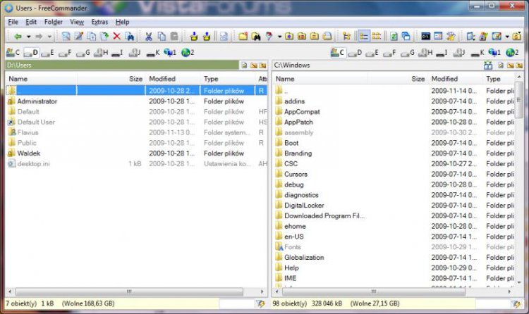Open the Help menu
This screenshot has height=314, width=529.
[122, 22]
